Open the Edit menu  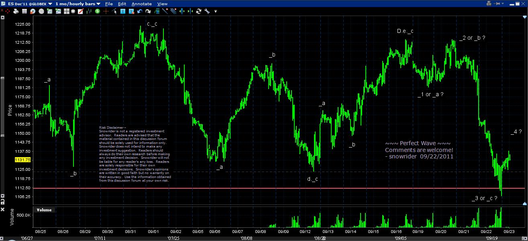tap(122, 4)
